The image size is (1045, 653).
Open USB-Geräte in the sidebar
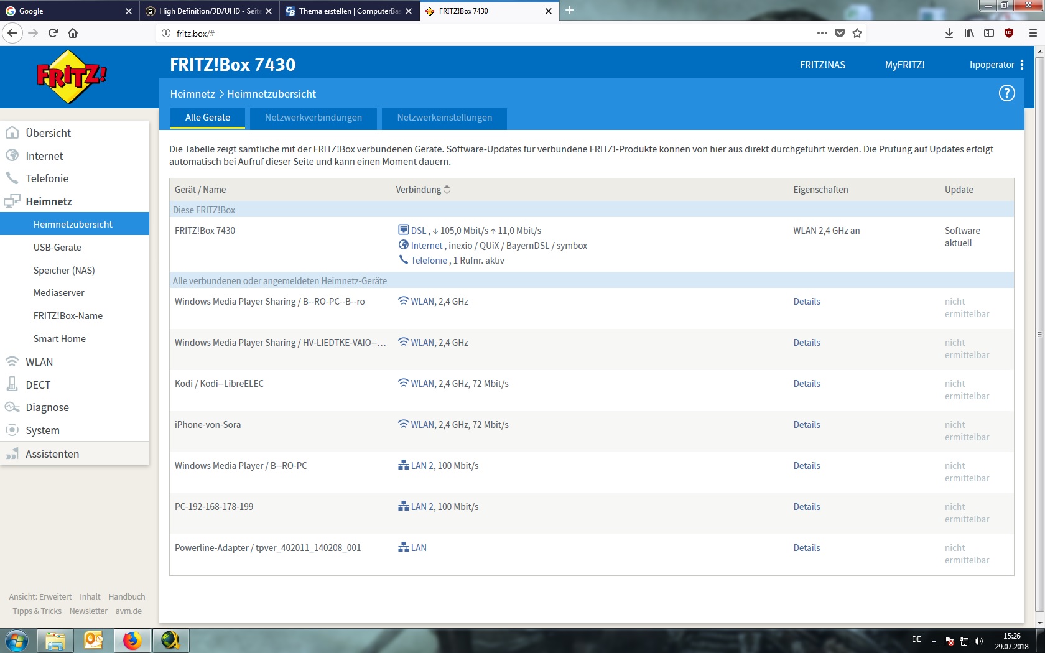(x=75, y=248)
